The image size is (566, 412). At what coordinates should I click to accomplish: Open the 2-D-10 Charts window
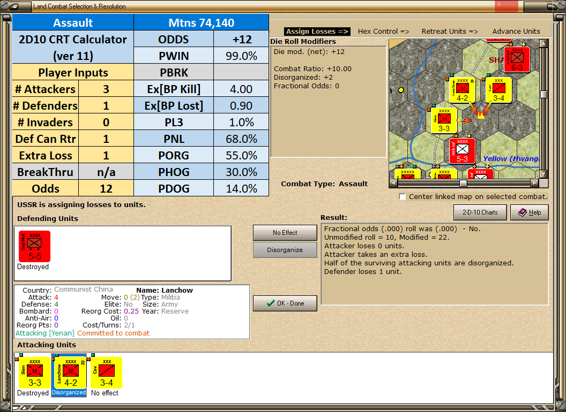pos(480,212)
